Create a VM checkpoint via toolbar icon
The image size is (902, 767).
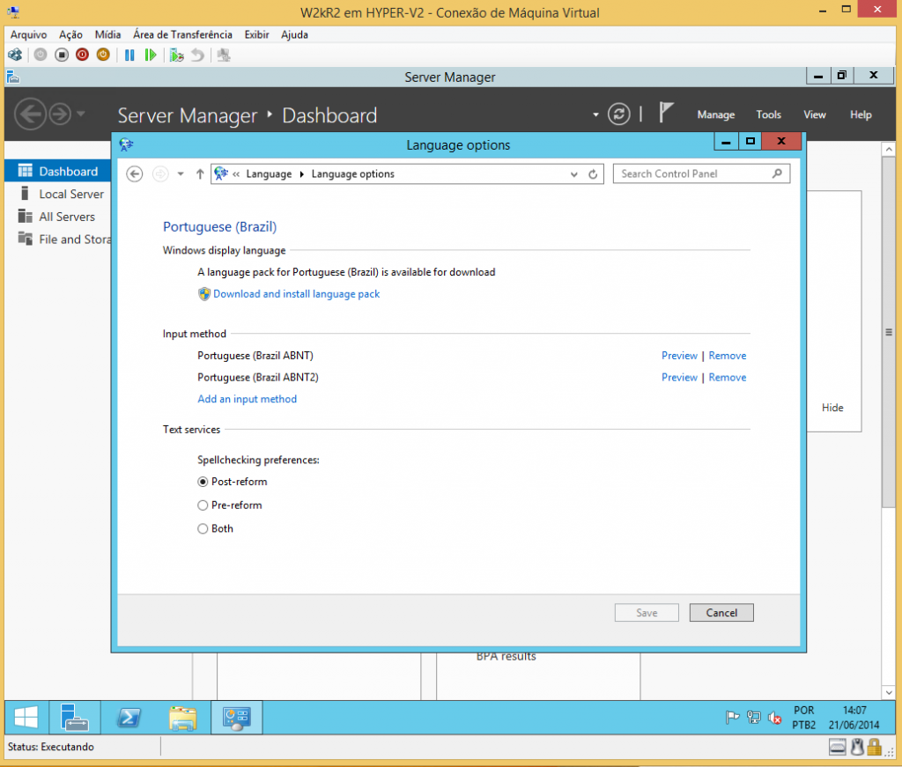point(177,55)
